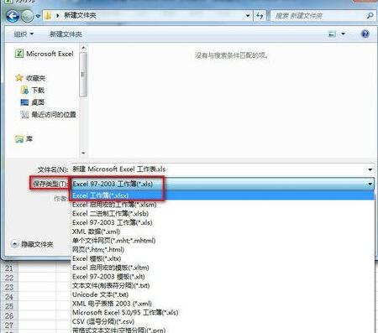The image size is (378, 333).
Task: Choose Excel 启用宏的模板(*.xltm) option
Action: point(223,268)
